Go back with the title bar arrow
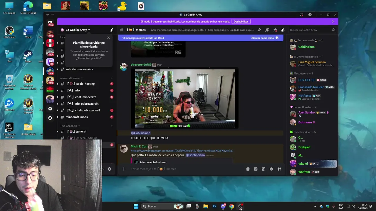Image resolution: width=376 pixels, height=211 pixels. (x=48, y=15)
